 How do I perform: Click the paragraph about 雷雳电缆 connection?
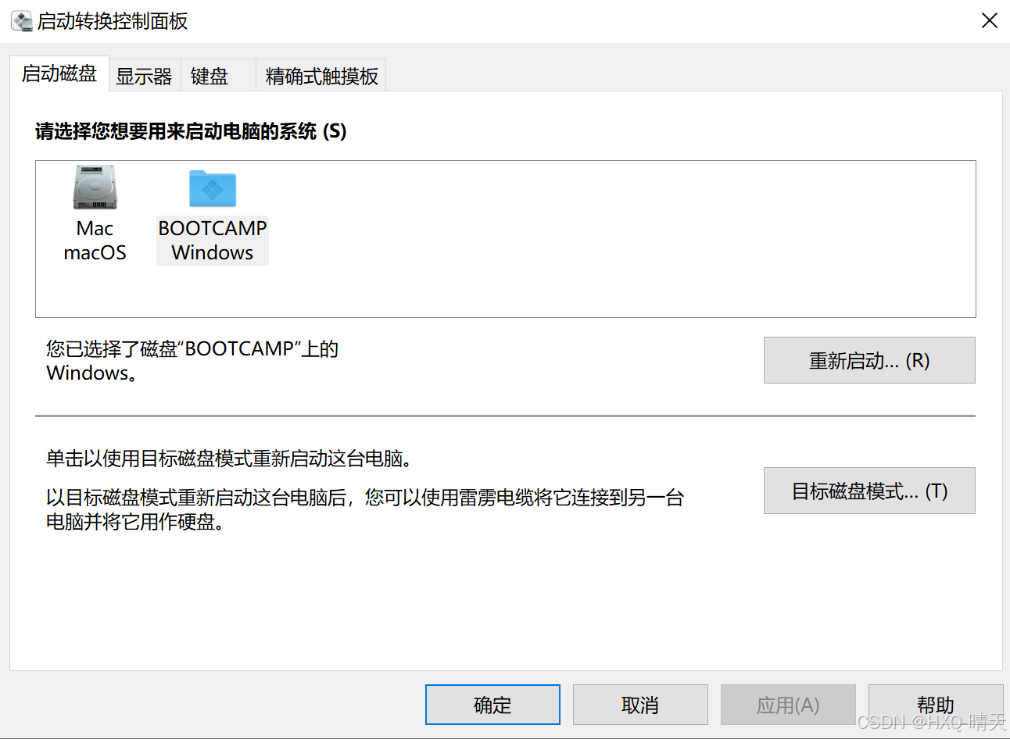pyautogui.click(x=365, y=509)
